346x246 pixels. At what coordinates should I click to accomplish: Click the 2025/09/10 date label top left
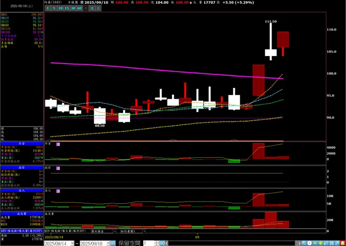22,6
